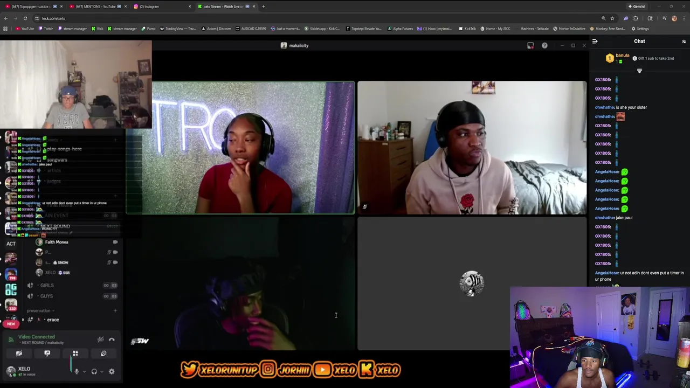
Task: Open Discord user settings gear
Action: [112, 371]
